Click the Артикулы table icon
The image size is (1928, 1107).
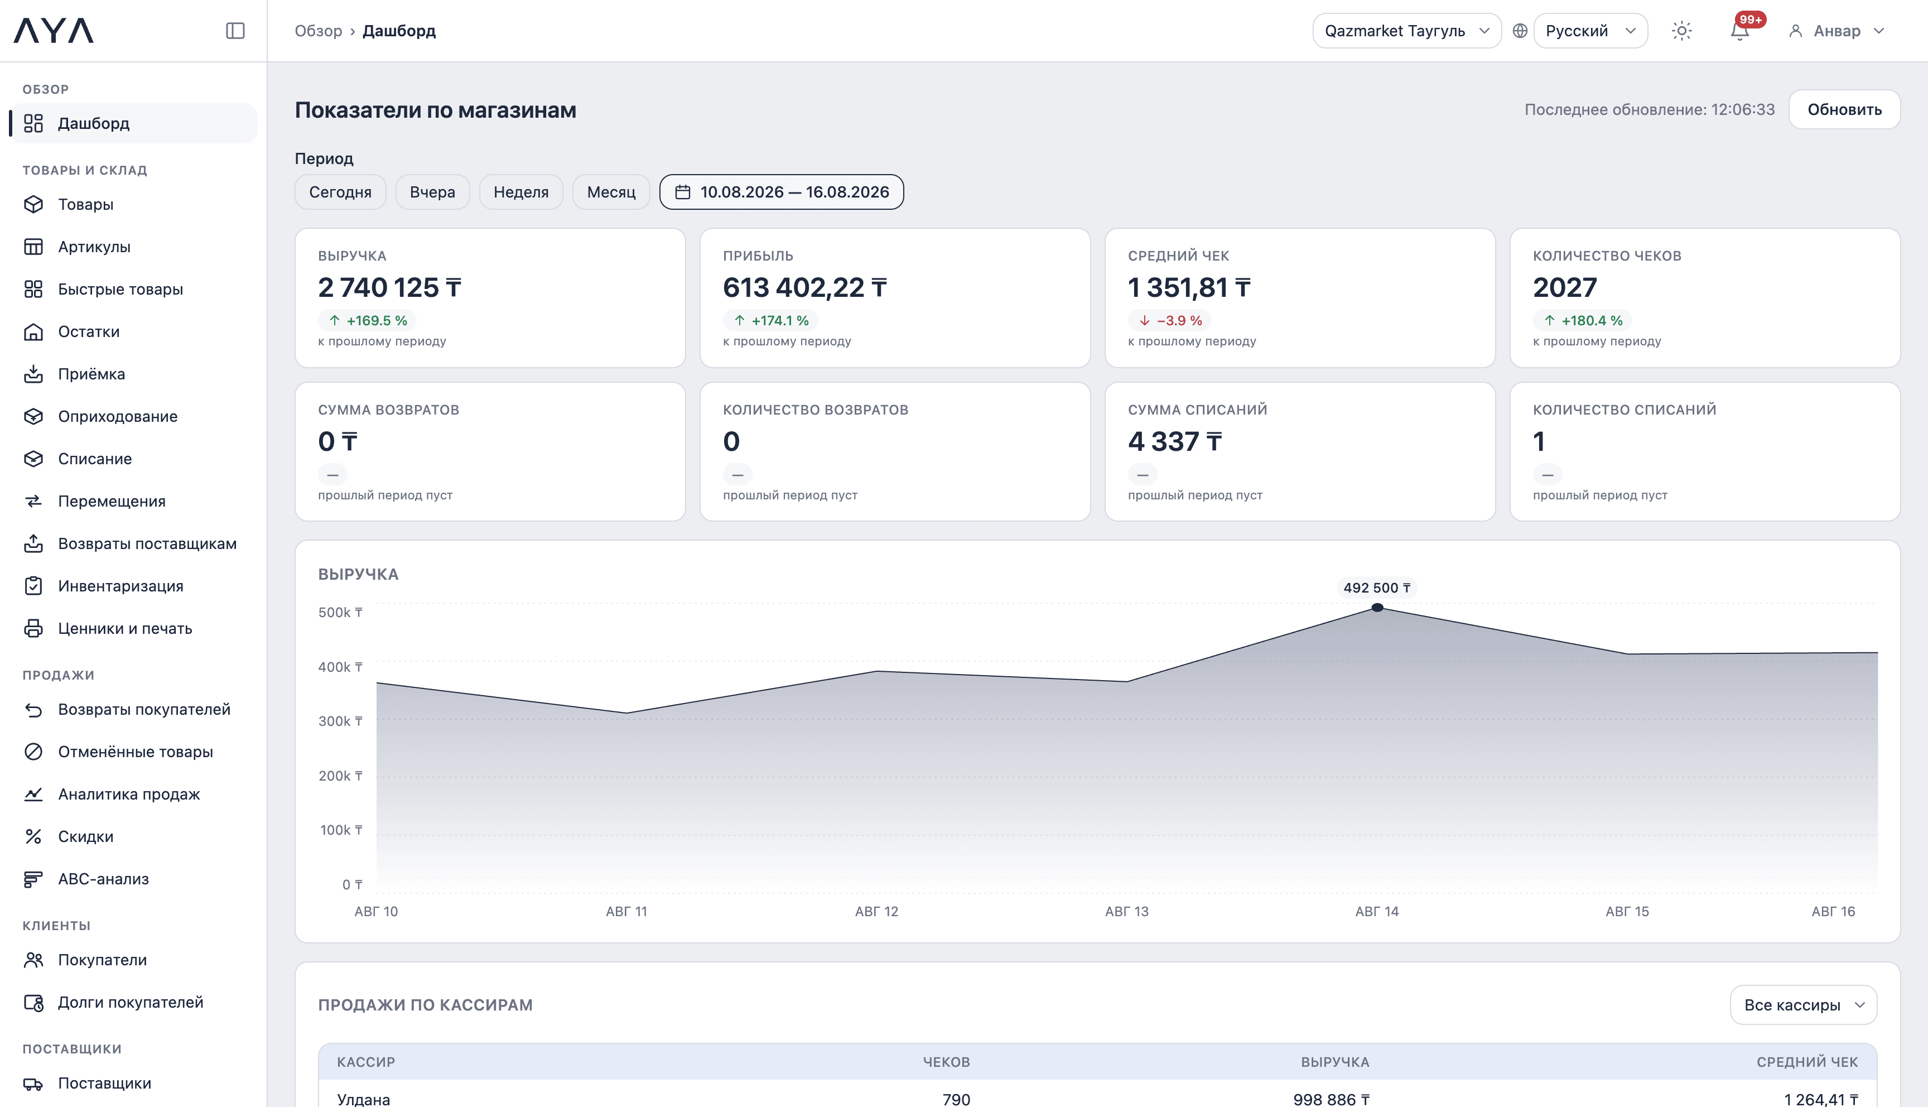[33, 247]
